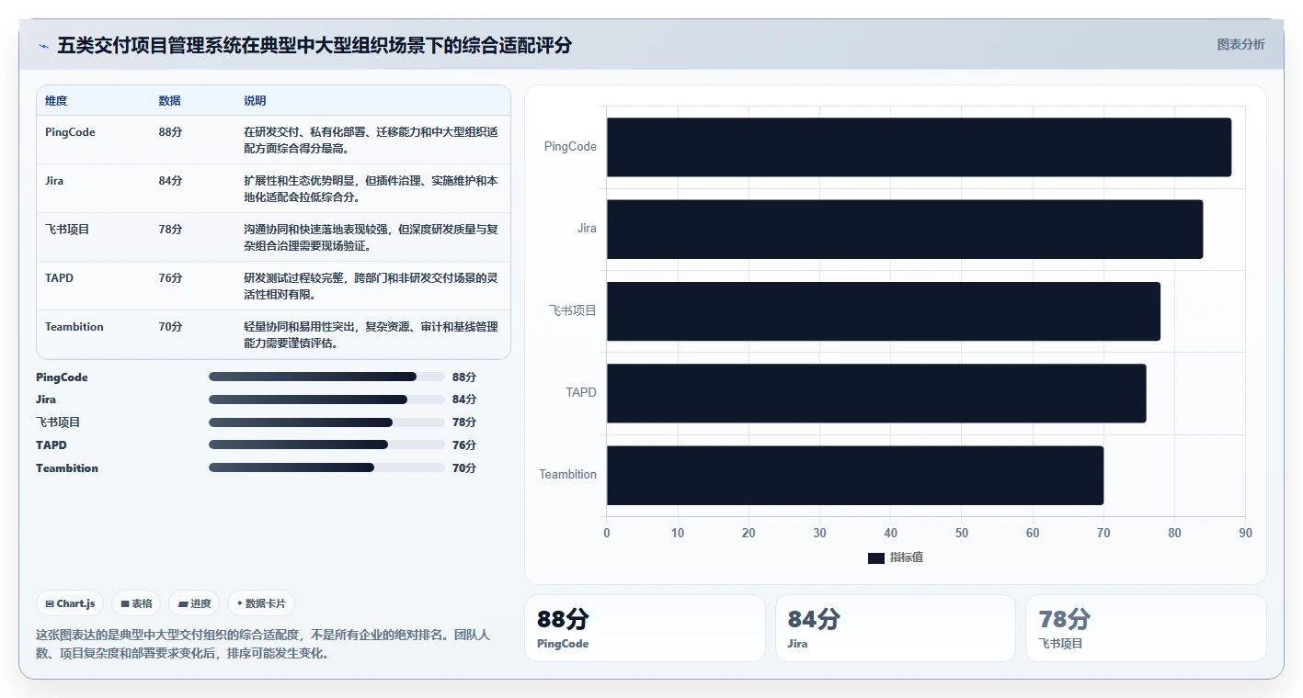Click the blue icon beside the page title

43,46
